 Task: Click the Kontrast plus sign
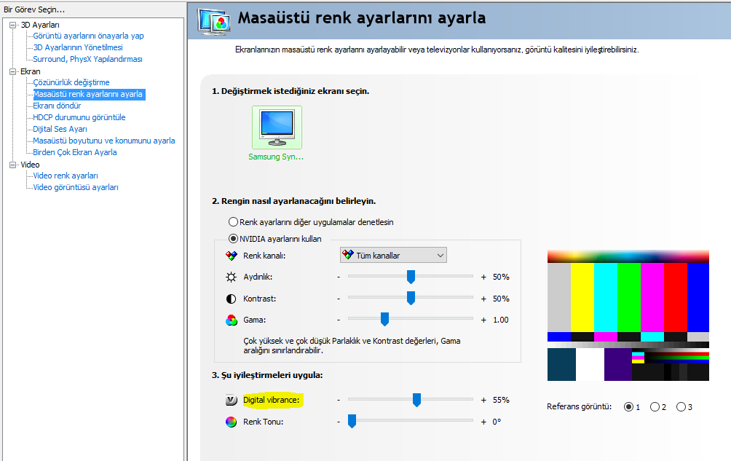click(483, 299)
